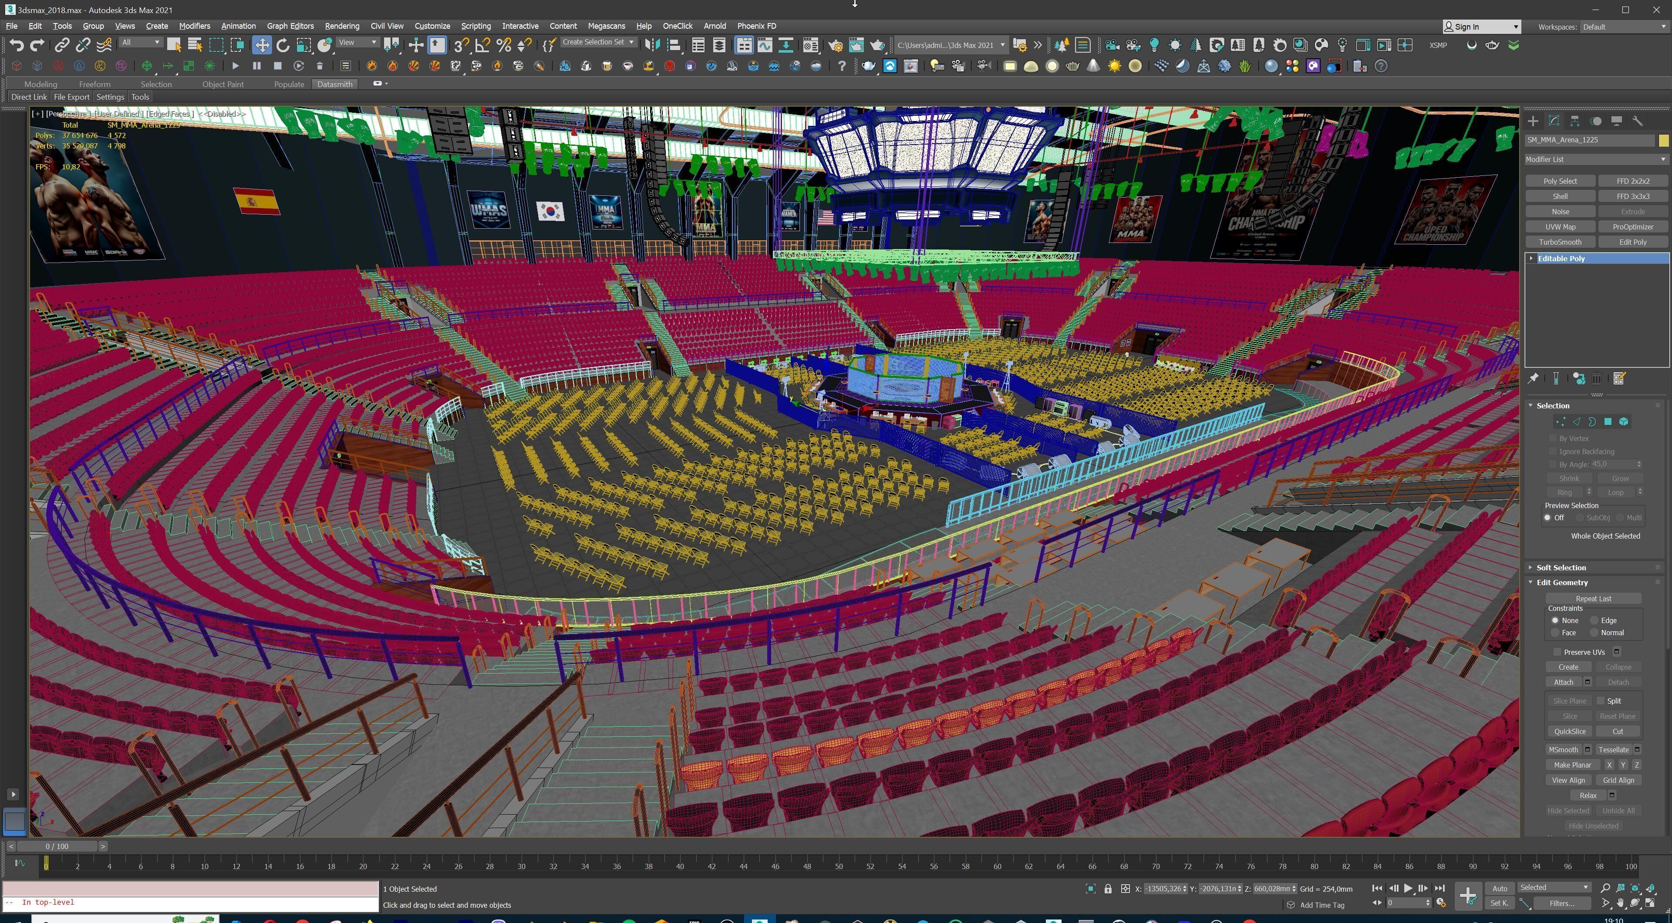Activate the Select and Link tool
The width and height of the screenshot is (1672, 923).
click(62, 45)
